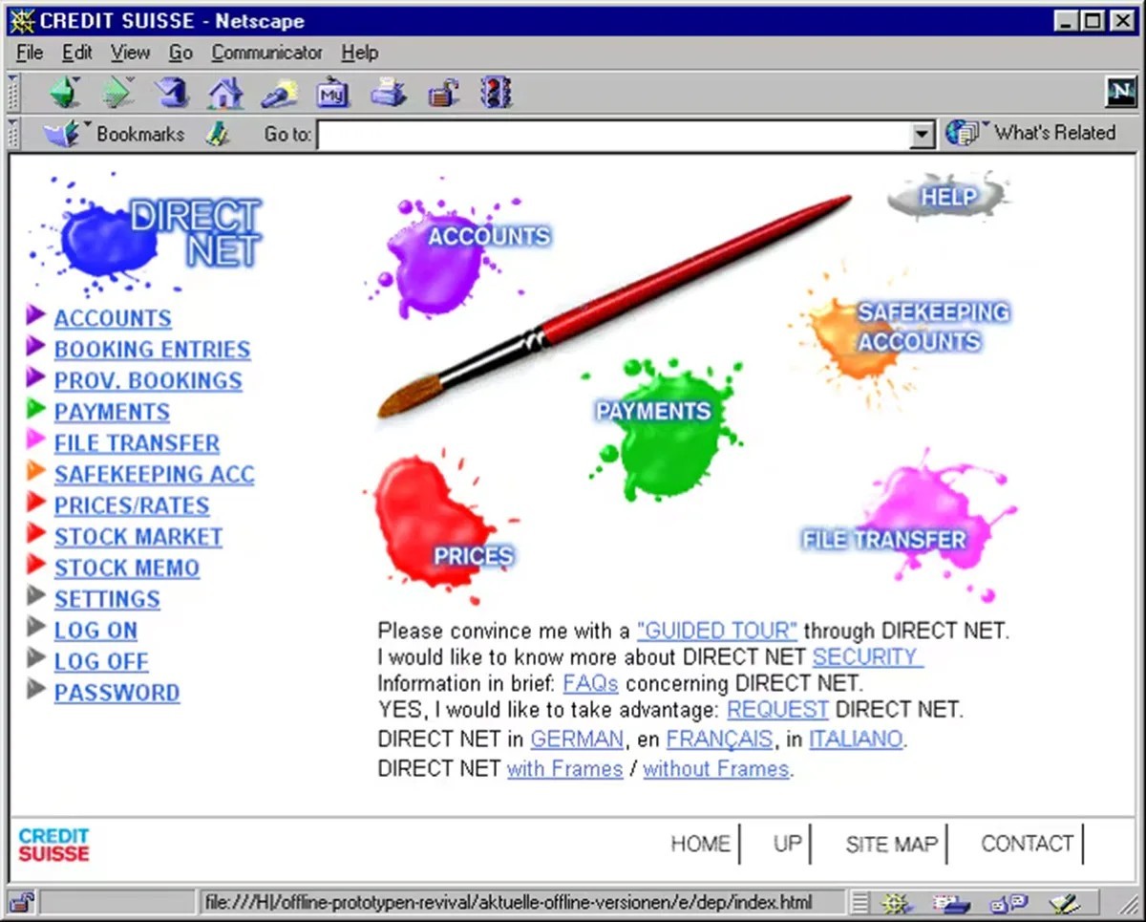Open the Edit menu

click(x=77, y=53)
